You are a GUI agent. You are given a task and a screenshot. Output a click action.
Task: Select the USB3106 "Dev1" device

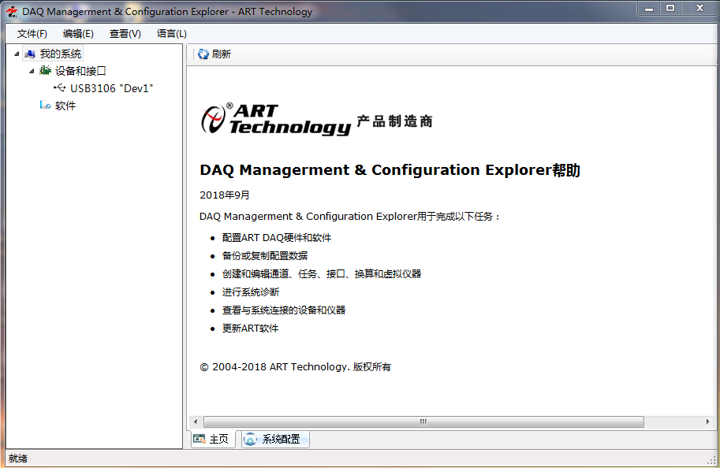(x=111, y=88)
